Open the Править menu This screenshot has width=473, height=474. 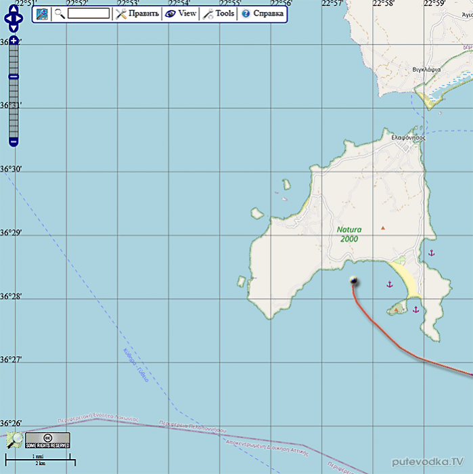click(137, 14)
